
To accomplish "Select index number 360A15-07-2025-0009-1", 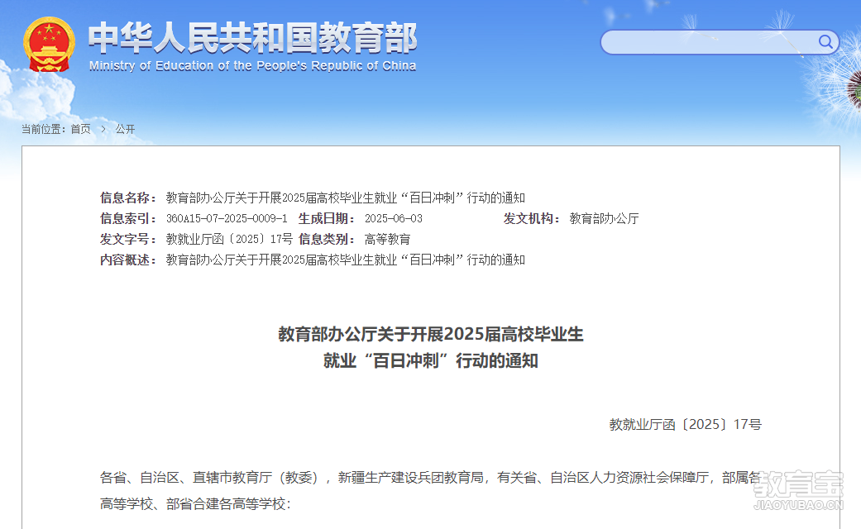I will (227, 218).
